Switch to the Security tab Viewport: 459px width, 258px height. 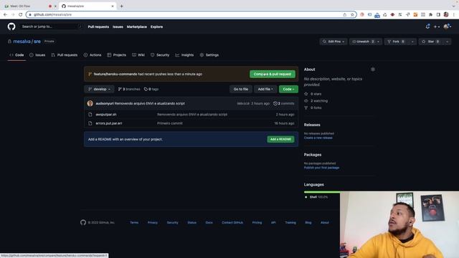160,55
